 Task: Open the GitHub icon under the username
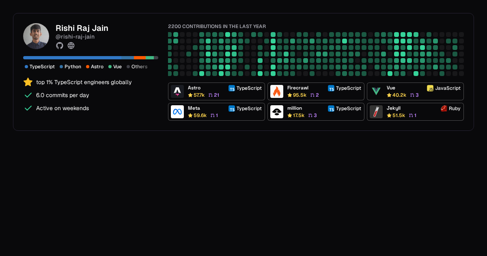pyautogui.click(x=60, y=46)
